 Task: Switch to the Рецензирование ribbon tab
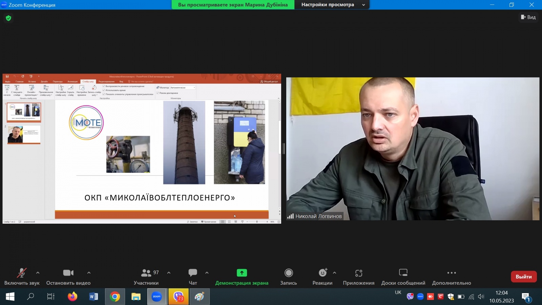(x=106, y=82)
